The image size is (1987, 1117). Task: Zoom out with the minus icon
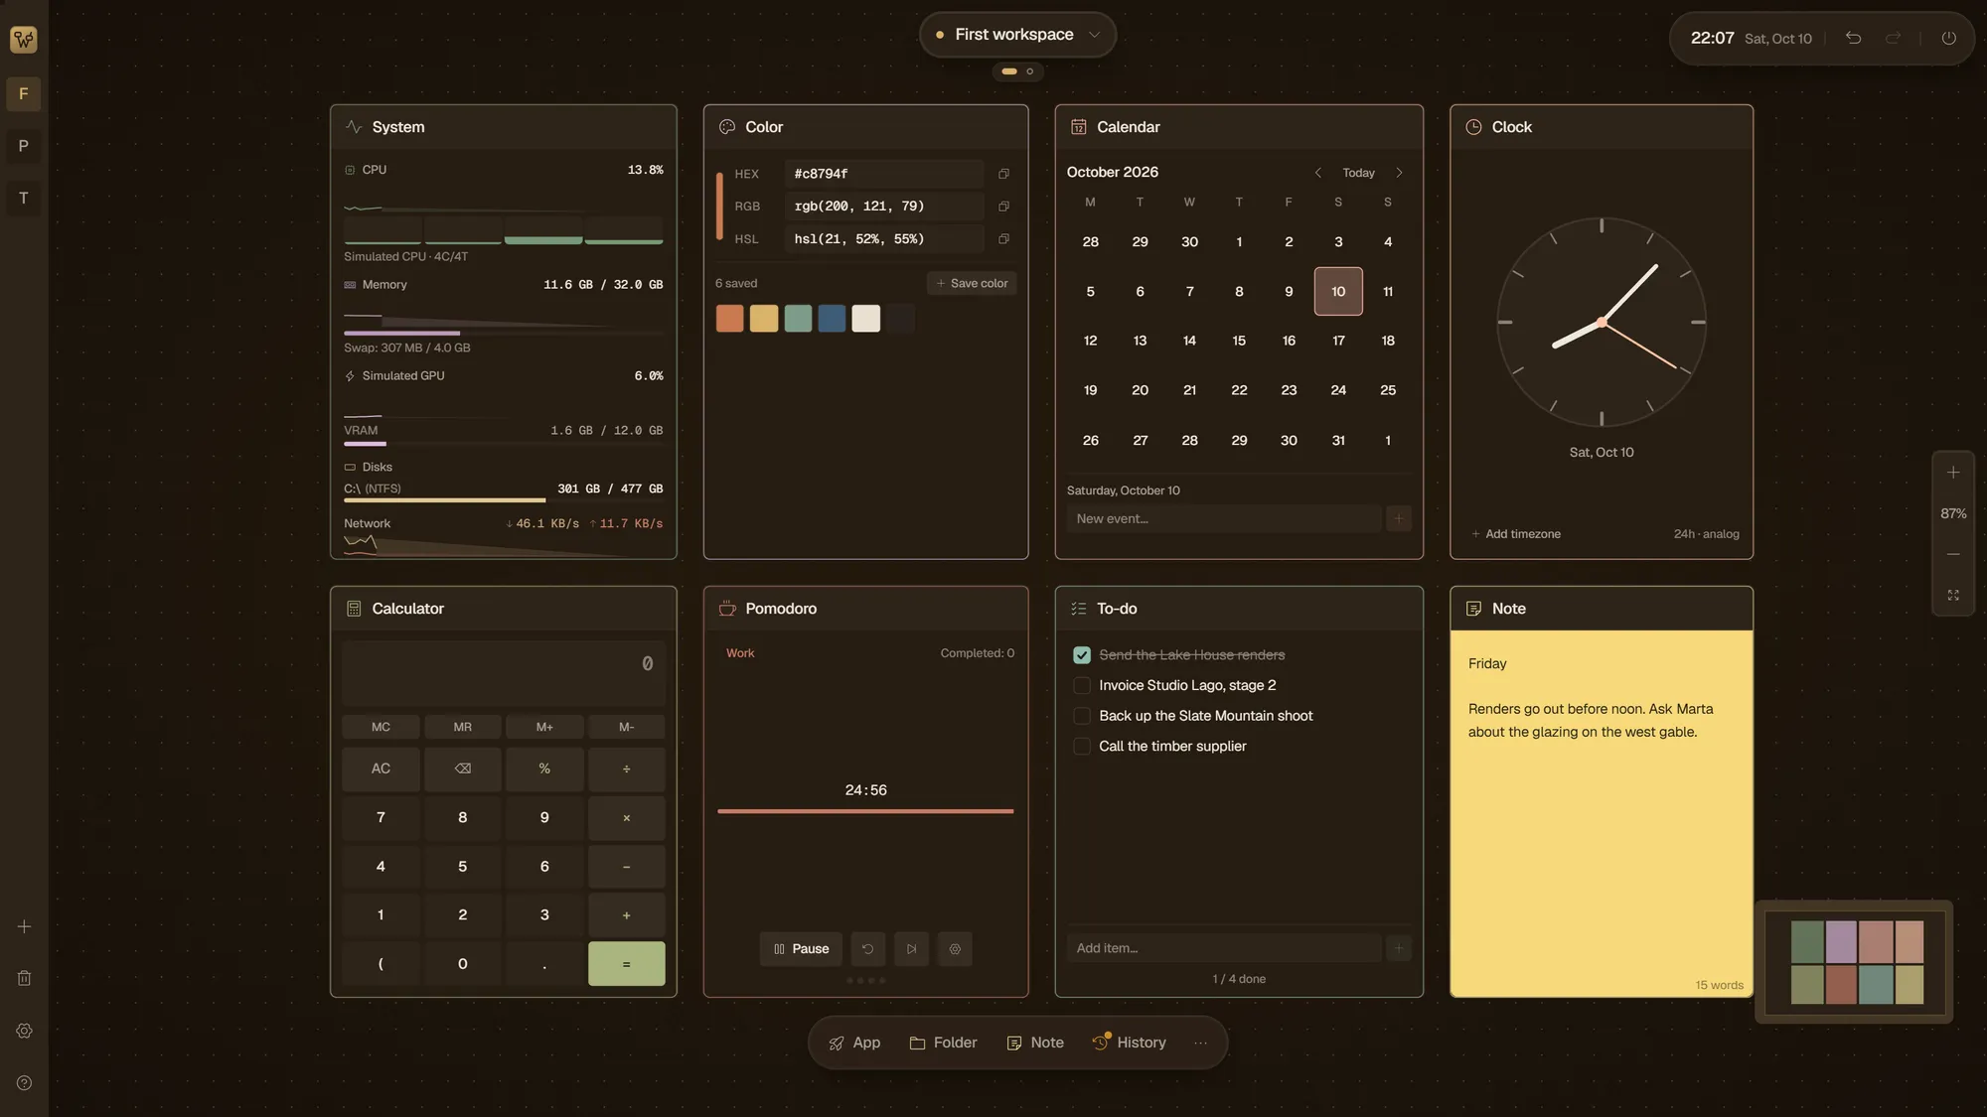tap(1953, 554)
